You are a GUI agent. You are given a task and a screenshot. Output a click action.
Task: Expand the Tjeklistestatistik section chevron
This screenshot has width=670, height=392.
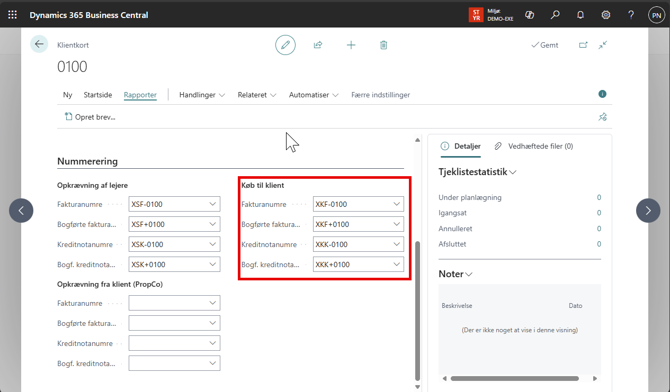(513, 172)
